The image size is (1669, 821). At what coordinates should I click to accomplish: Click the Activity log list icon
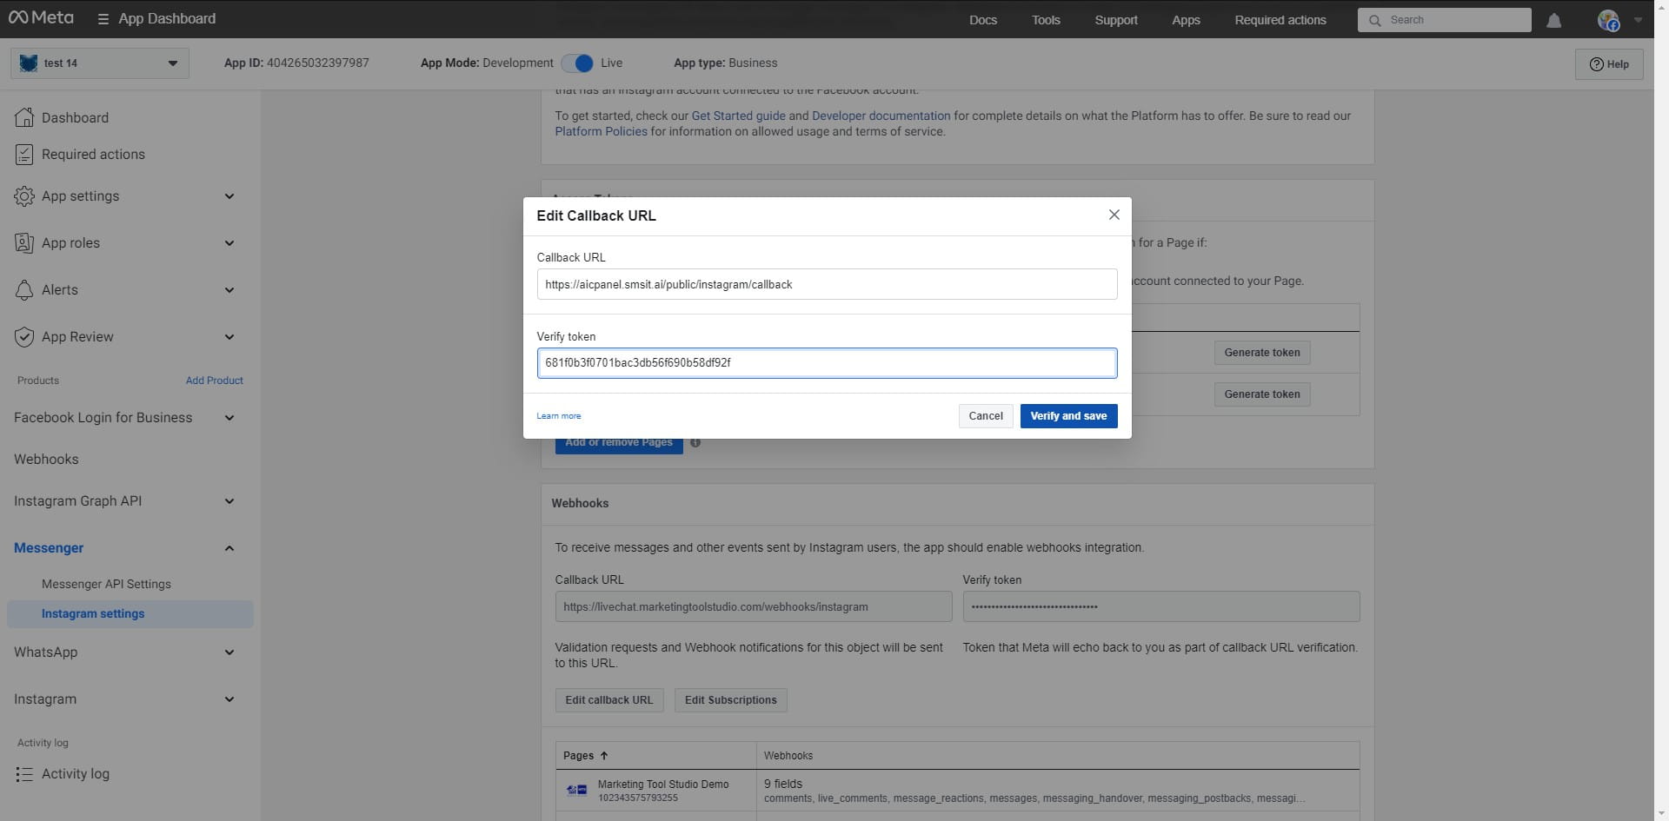point(24,774)
